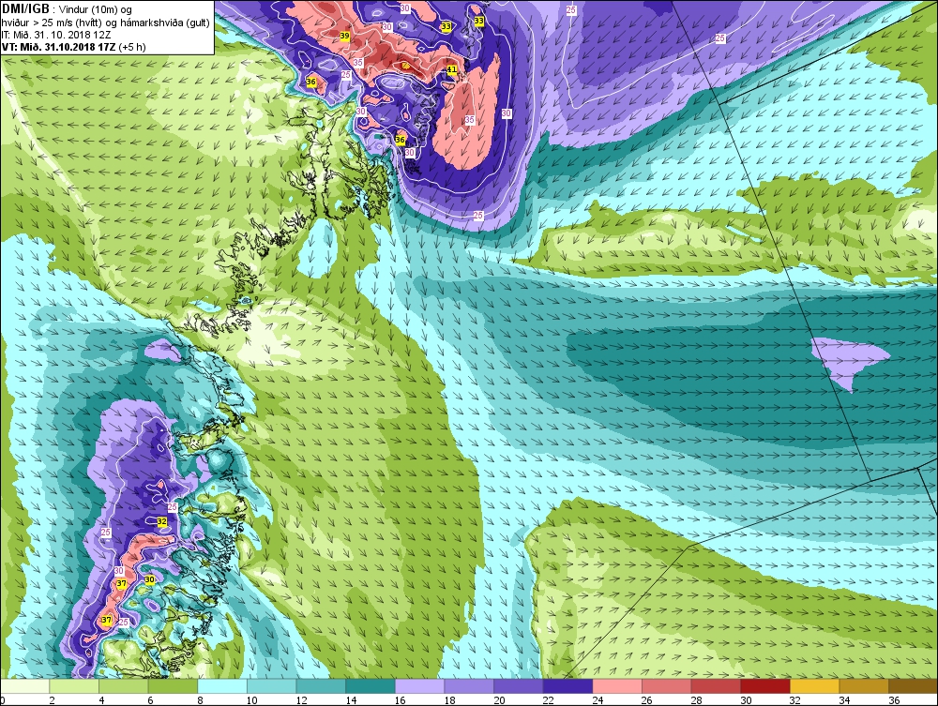Screen dimensions: 938x706
Task: Choose the 18–20 m/s light purple swatch
Action: click(469, 686)
